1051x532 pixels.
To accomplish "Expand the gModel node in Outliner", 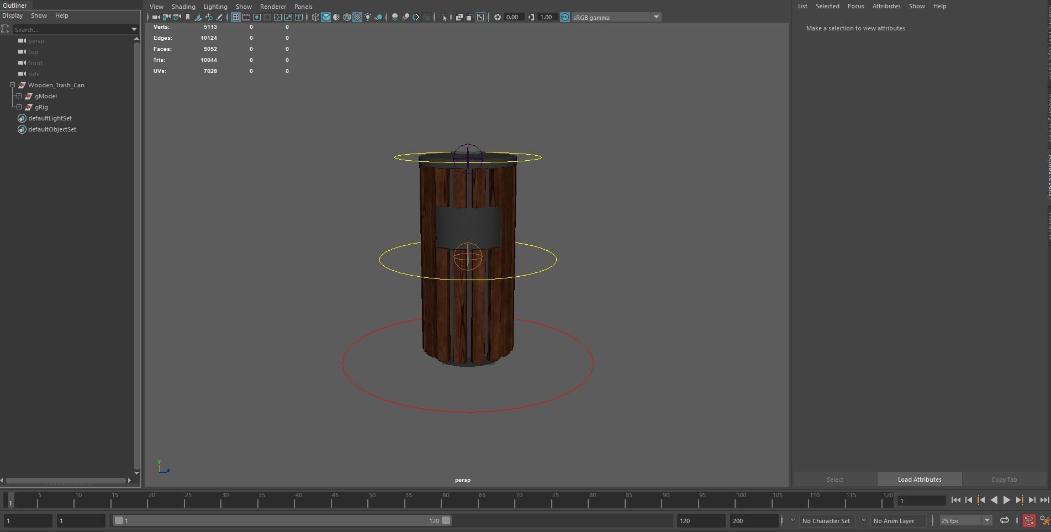I will click(x=19, y=96).
